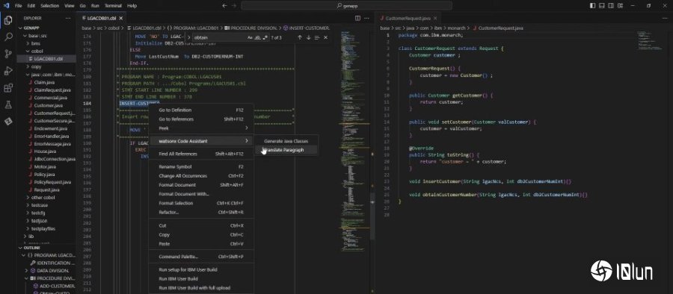The width and height of the screenshot is (673, 294).
Task: Open more actions for left editor group
Action: click(367, 19)
